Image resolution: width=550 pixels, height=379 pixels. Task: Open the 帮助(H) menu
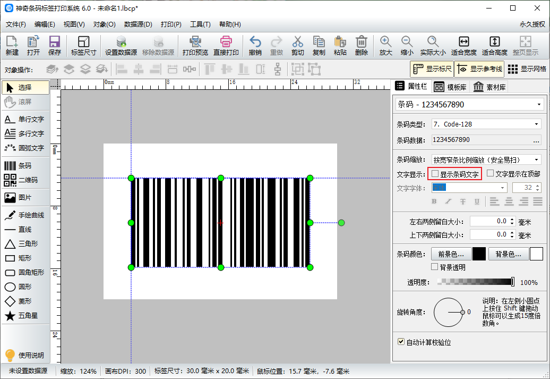[230, 24]
